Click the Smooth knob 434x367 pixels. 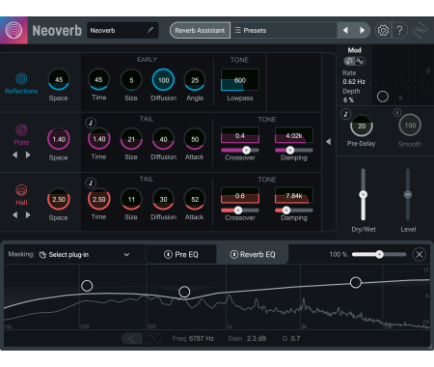[x=410, y=126]
